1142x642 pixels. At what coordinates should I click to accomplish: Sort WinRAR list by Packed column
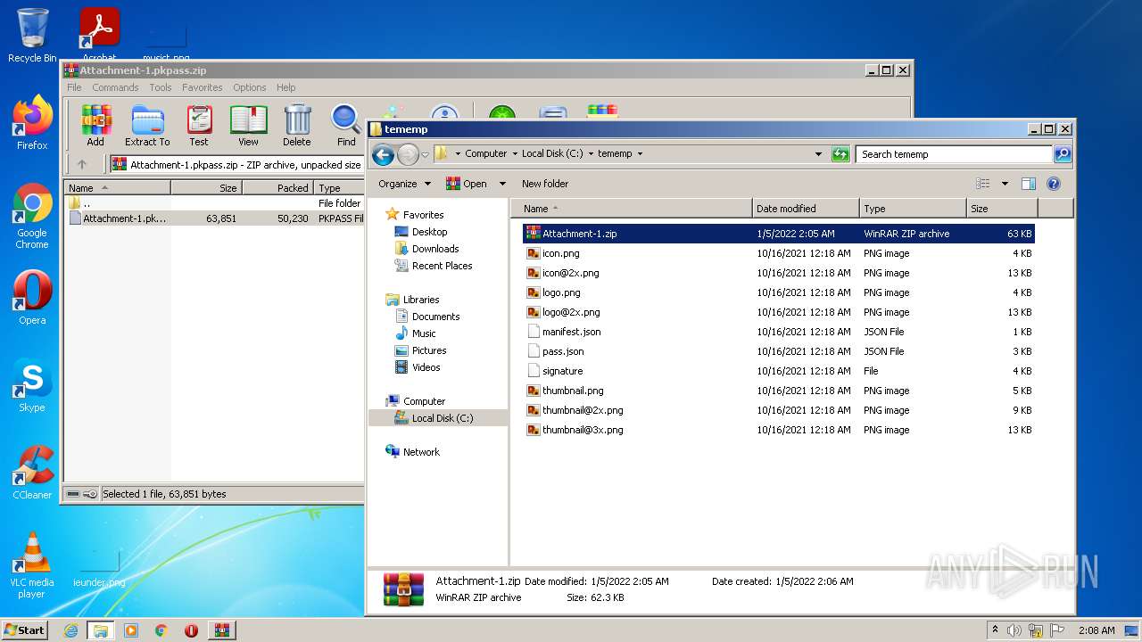pos(277,188)
